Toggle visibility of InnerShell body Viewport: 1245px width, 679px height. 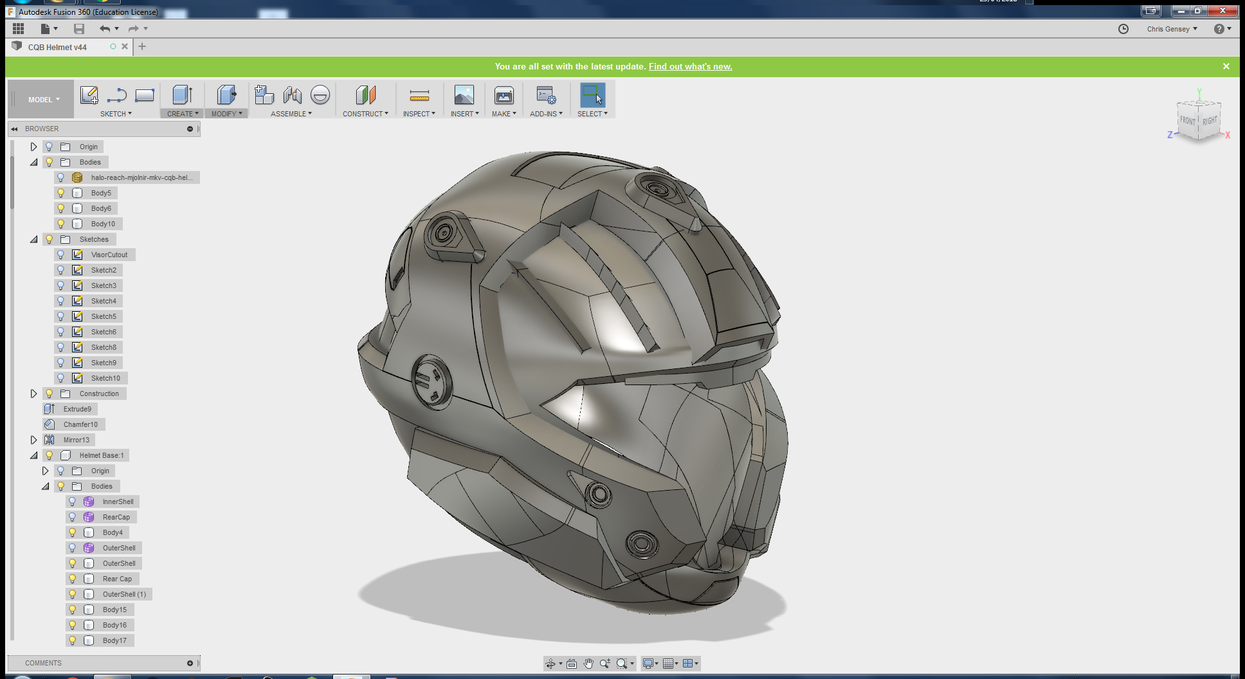pyautogui.click(x=73, y=502)
